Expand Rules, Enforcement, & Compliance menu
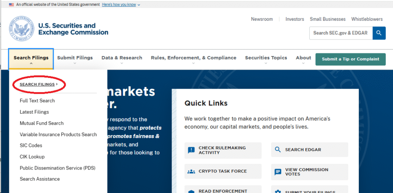Viewport: 393px width, 193px height. 193,59
